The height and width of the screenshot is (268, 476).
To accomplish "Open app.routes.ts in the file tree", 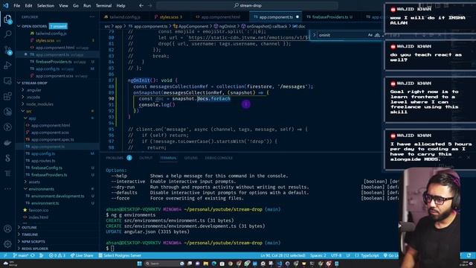I will [x=43, y=161].
